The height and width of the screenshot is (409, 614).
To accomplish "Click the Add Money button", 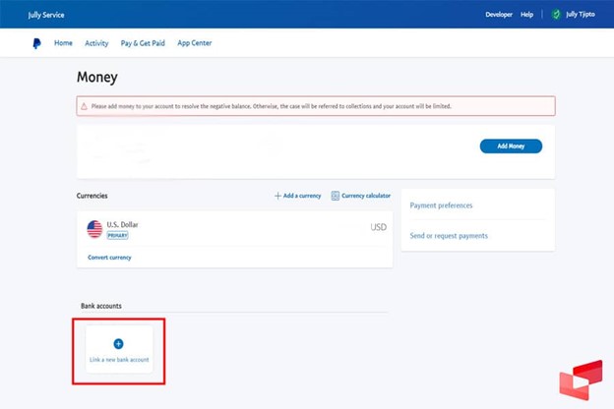I will [x=510, y=146].
